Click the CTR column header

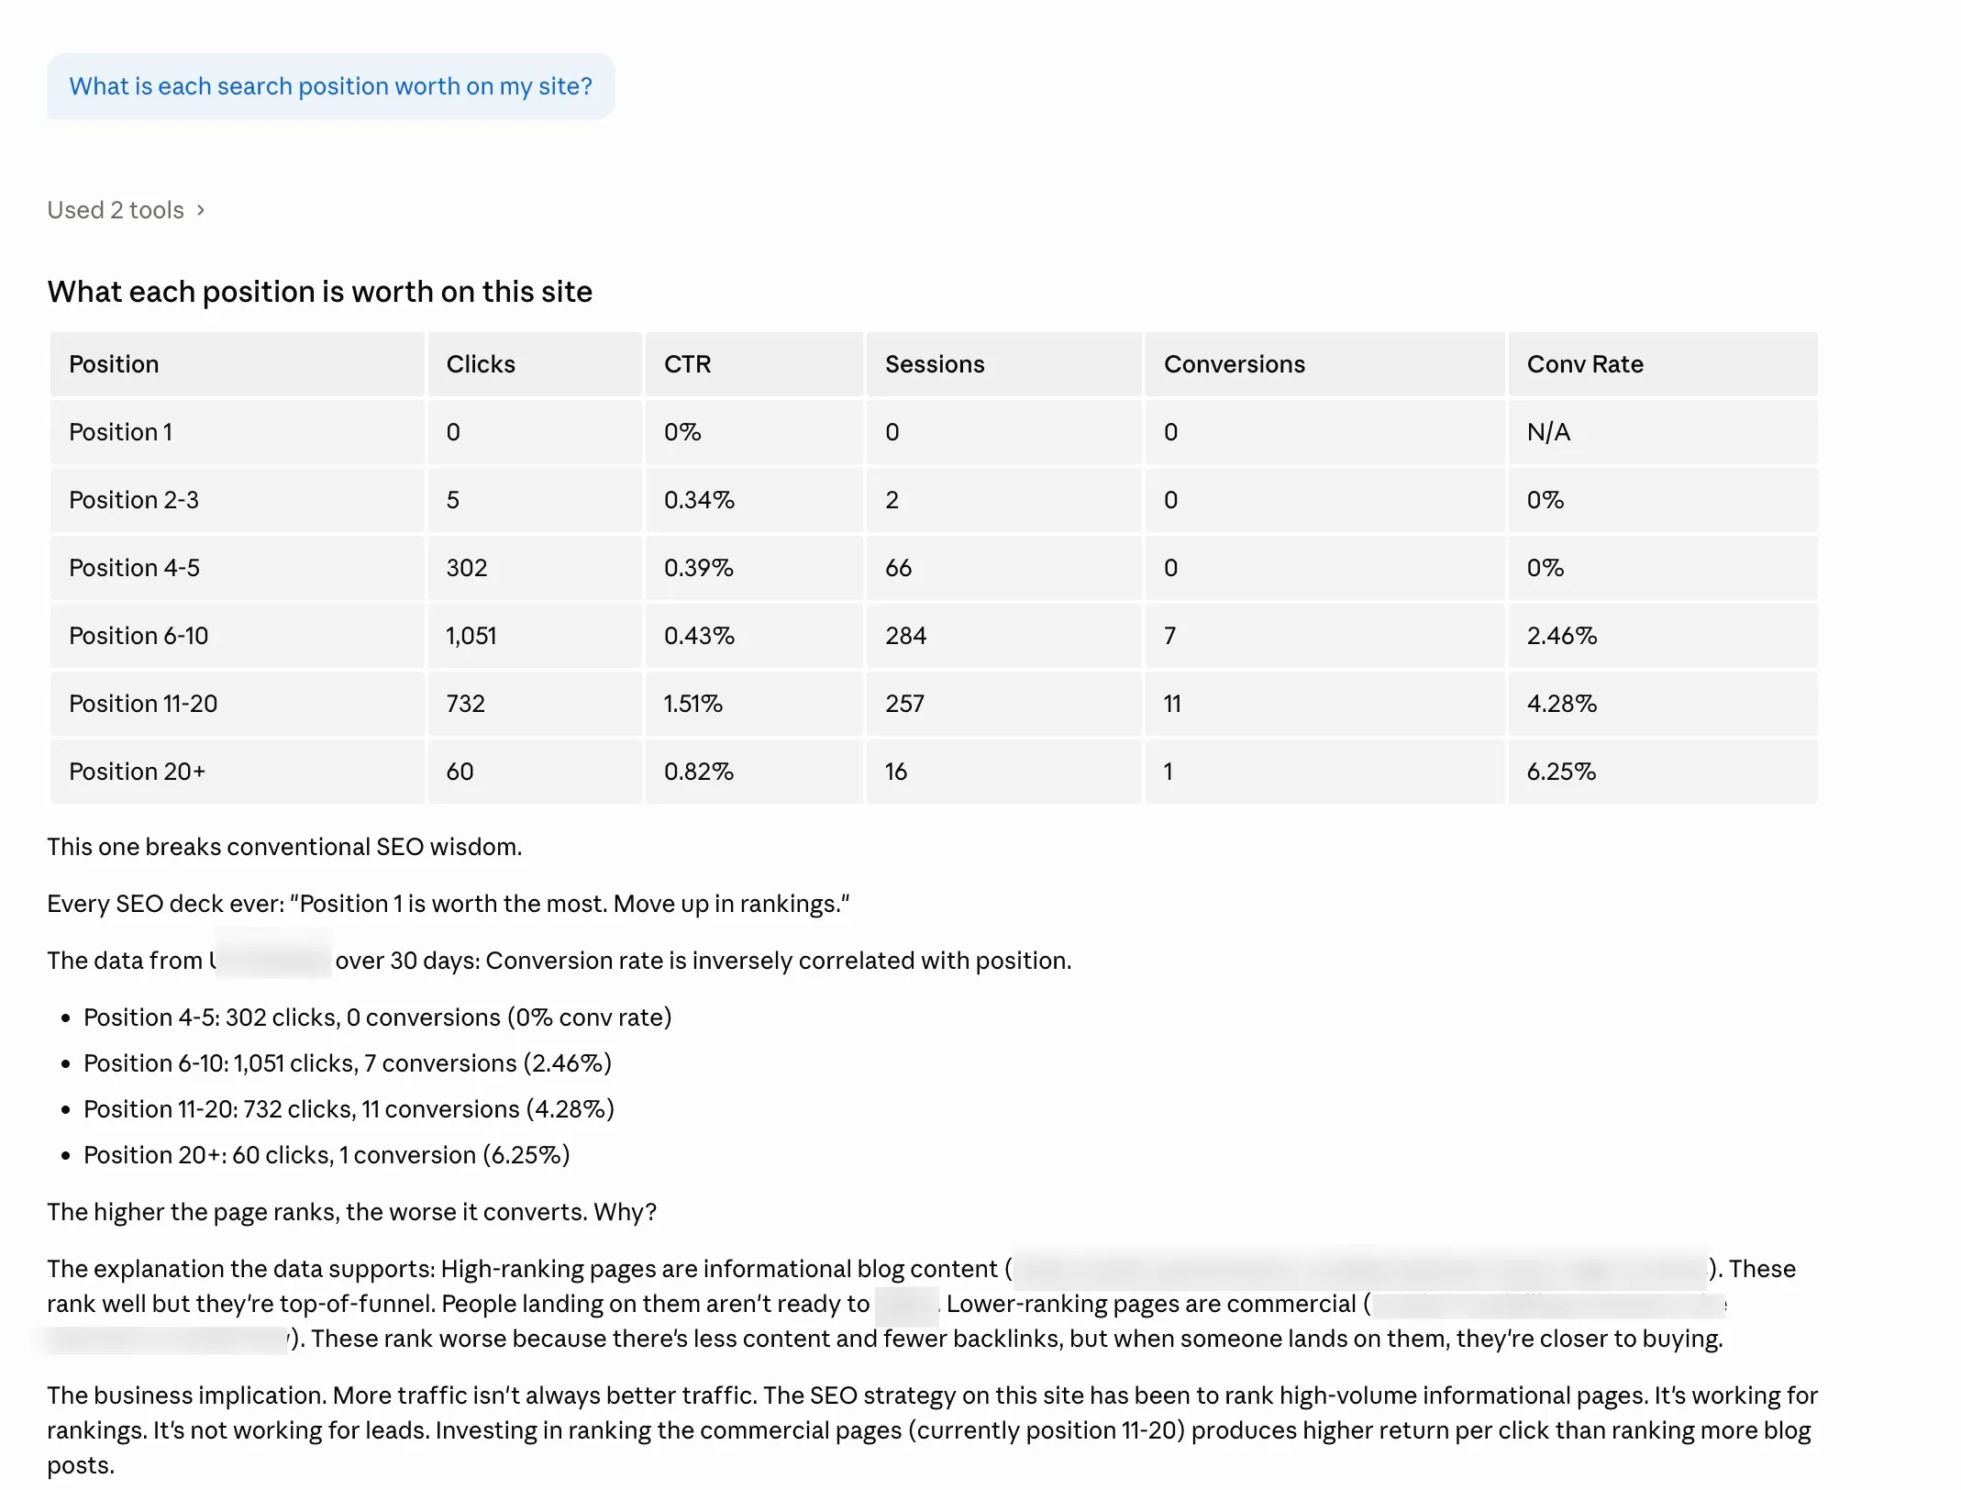(x=687, y=364)
